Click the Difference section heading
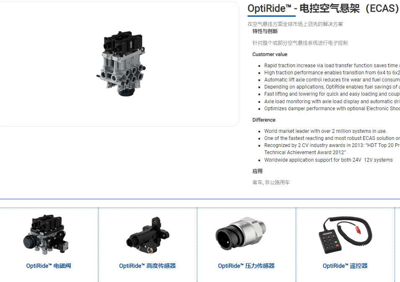Image resolution: width=400 pixels, height=282 pixels. (264, 120)
